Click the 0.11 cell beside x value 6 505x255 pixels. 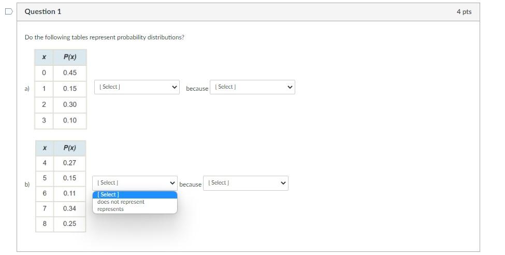69,193
